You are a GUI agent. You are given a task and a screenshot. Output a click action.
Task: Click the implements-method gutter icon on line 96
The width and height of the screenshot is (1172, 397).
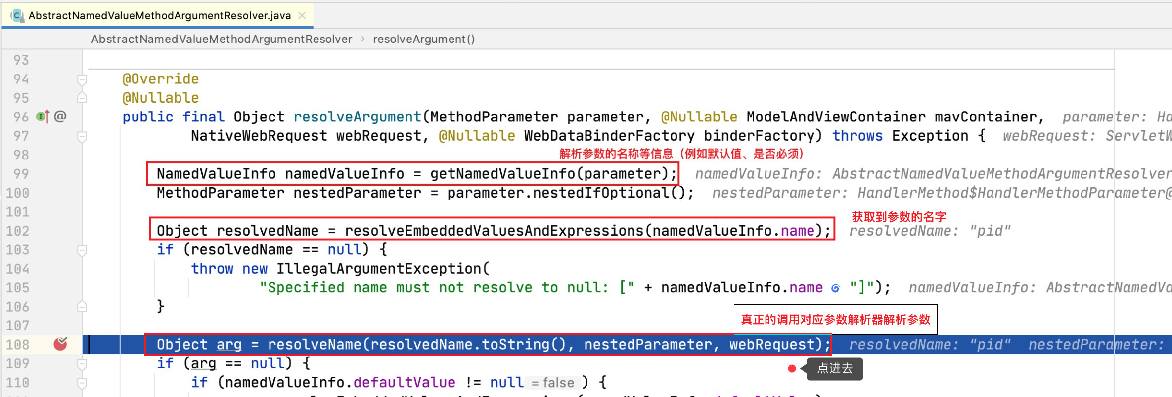click(x=43, y=117)
